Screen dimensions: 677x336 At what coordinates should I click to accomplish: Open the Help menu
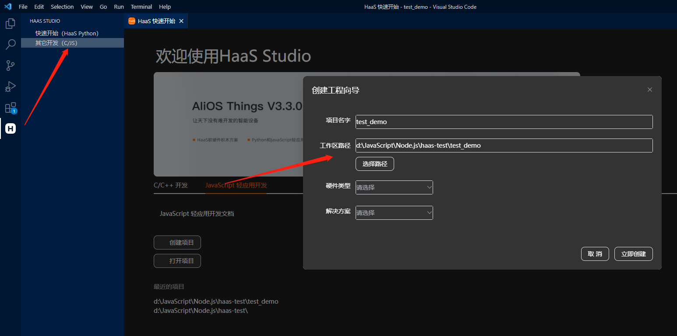pos(165,7)
